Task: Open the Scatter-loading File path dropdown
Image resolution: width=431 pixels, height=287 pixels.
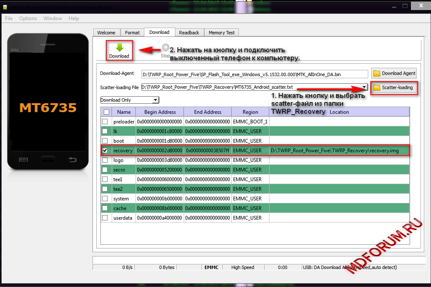Action: pos(364,87)
